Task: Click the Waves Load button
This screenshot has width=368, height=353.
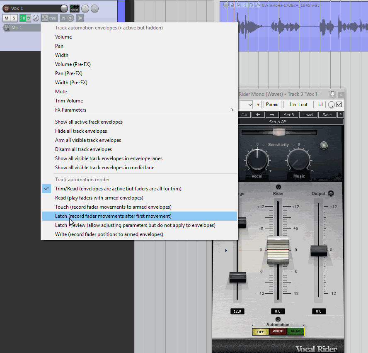Action: (x=308, y=115)
